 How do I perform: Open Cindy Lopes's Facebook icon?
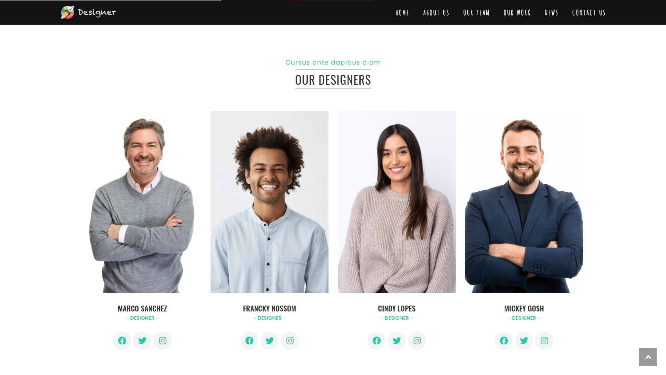tap(377, 341)
